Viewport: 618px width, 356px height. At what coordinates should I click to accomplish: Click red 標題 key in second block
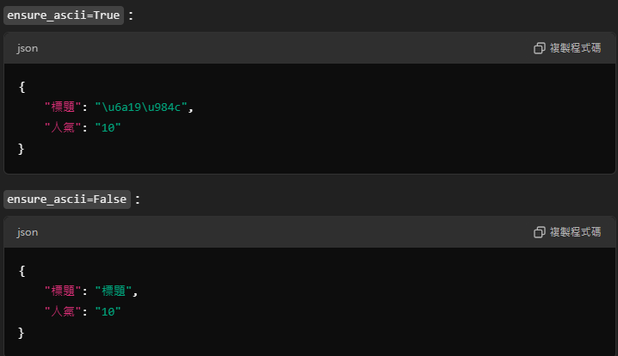tap(63, 291)
